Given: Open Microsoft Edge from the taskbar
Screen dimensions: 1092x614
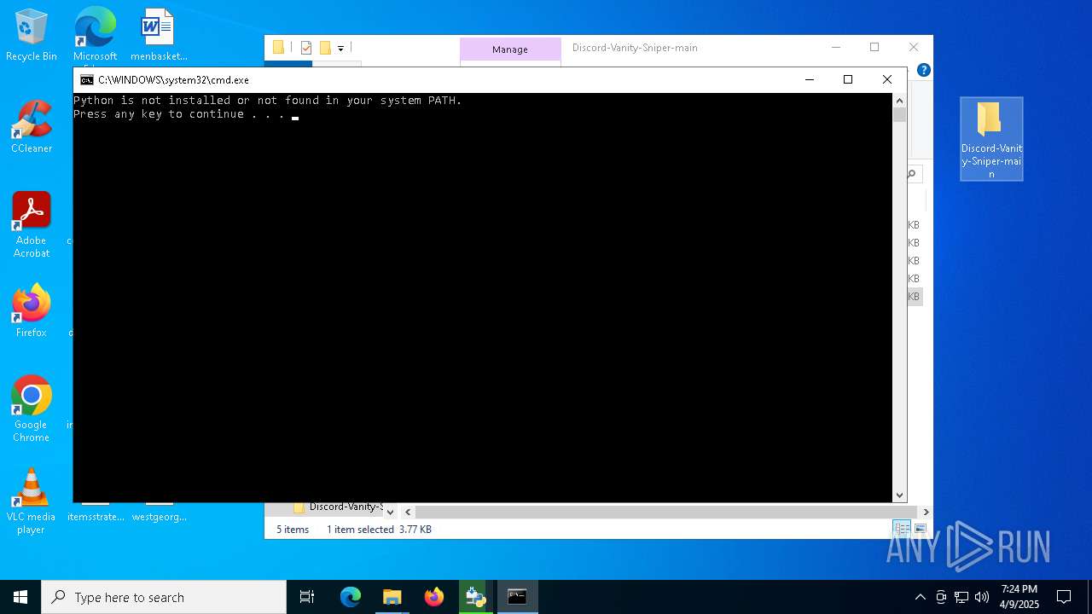Looking at the screenshot, I should 351,597.
